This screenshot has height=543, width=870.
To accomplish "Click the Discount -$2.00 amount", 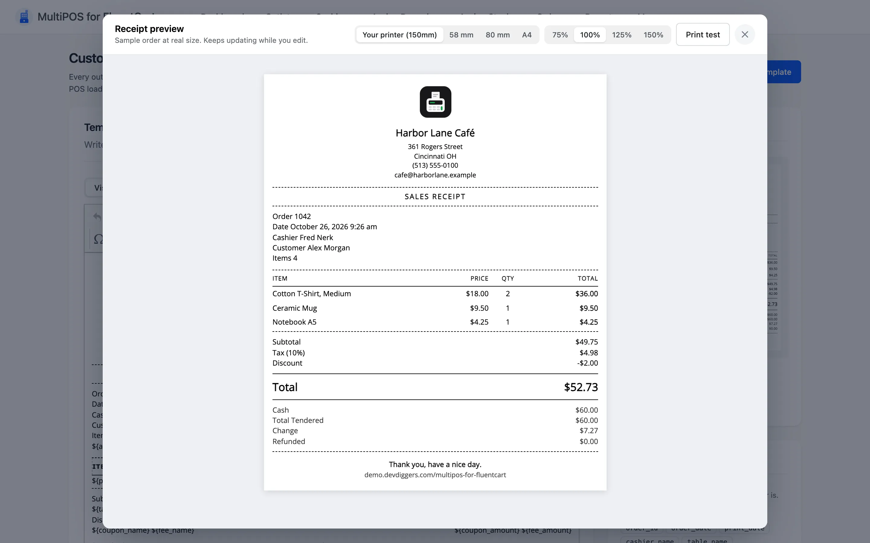I will 588,363.
